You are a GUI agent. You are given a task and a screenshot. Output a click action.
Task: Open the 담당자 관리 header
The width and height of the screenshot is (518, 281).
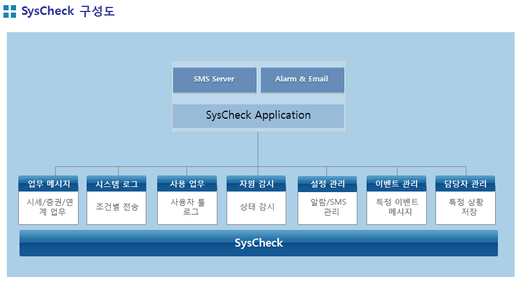(465, 184)
